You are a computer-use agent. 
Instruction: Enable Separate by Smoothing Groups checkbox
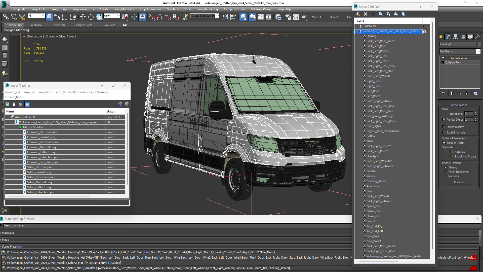tap(452, 156)
